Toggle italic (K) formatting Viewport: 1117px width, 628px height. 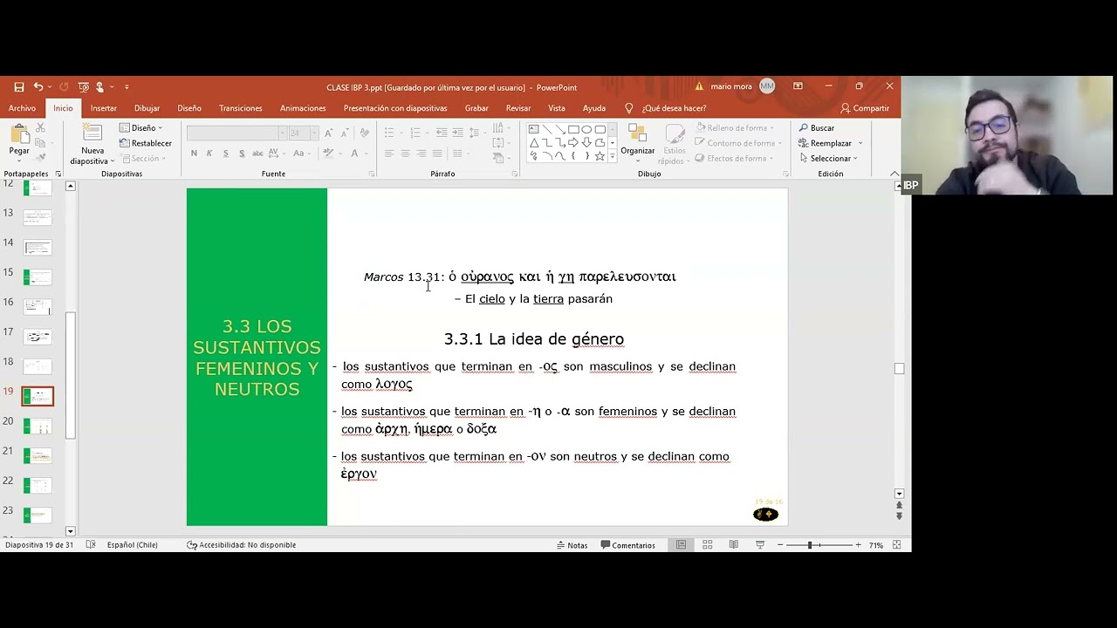tap(209, 154)
